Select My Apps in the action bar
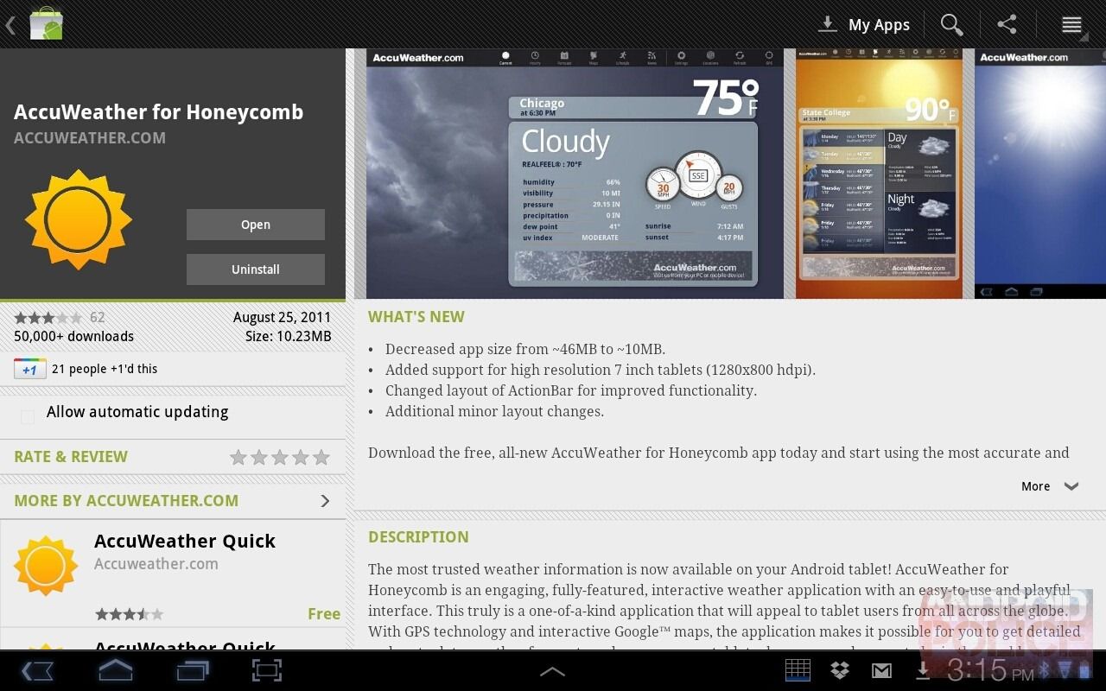The image size is (1106, 691). pos(864,24)
